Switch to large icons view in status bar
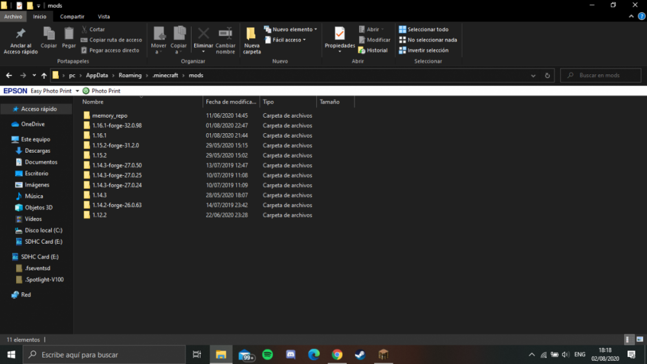Screen dimensions: 647x364 [x=640, y=339]
